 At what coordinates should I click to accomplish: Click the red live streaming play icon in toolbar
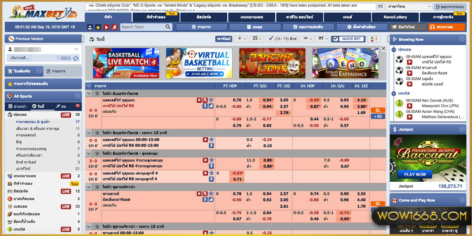point(105,27)
